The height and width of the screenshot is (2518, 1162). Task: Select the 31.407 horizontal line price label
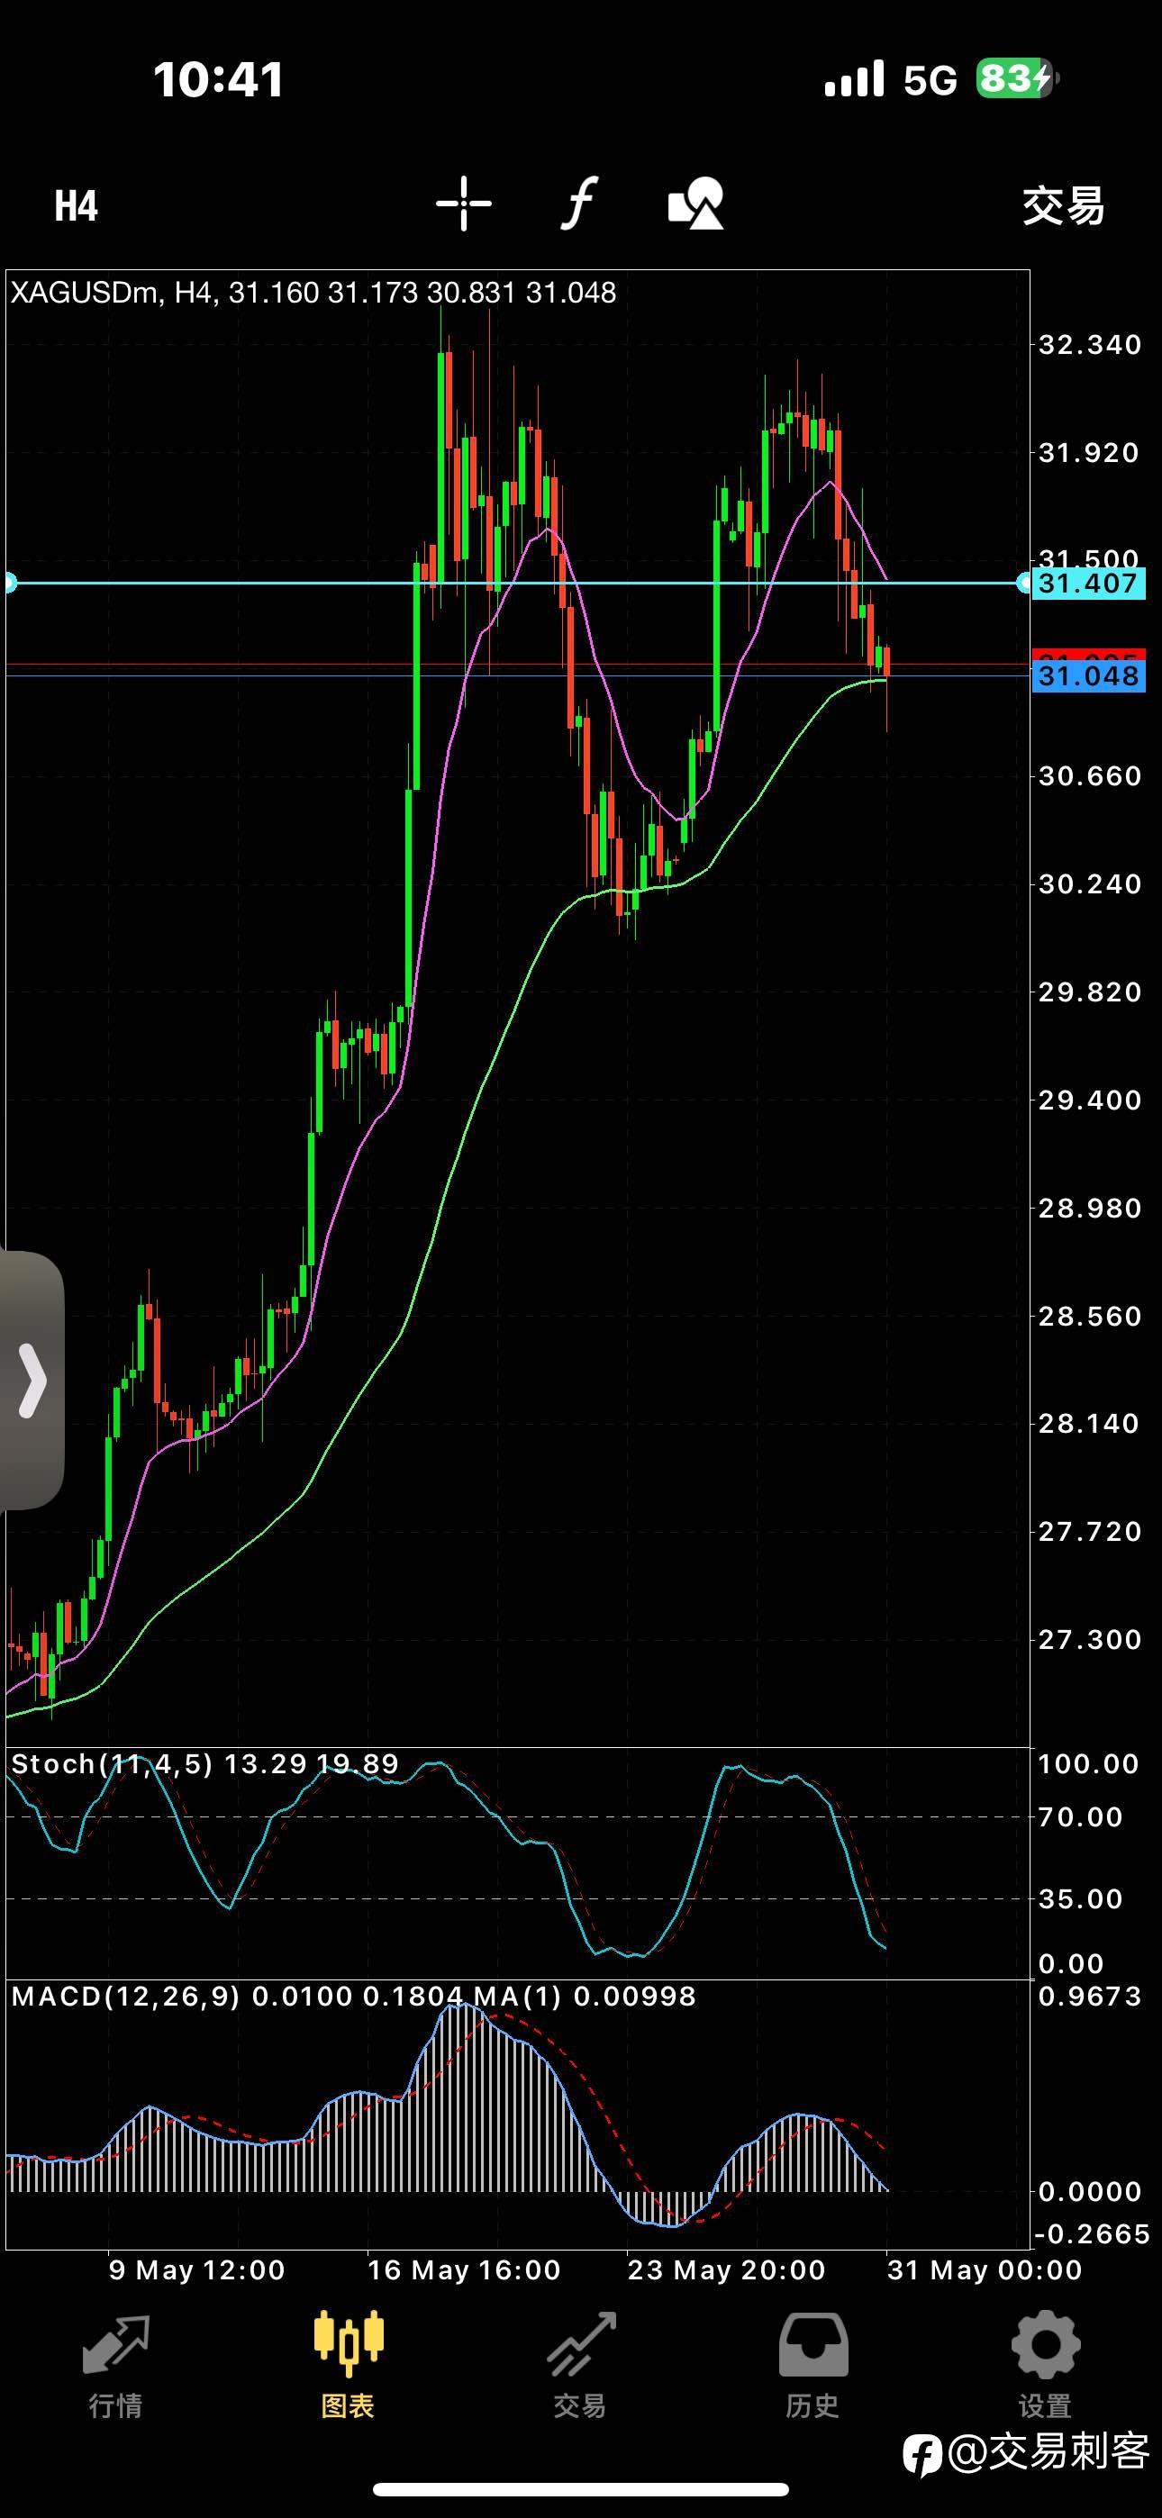pos(1089,584)
